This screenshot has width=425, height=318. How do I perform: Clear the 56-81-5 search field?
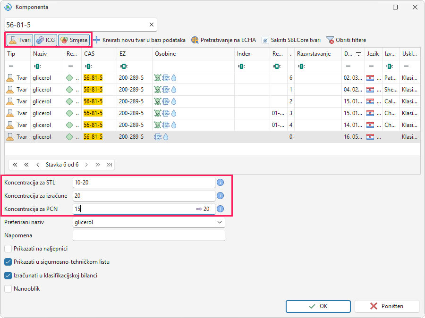[152, 25]
